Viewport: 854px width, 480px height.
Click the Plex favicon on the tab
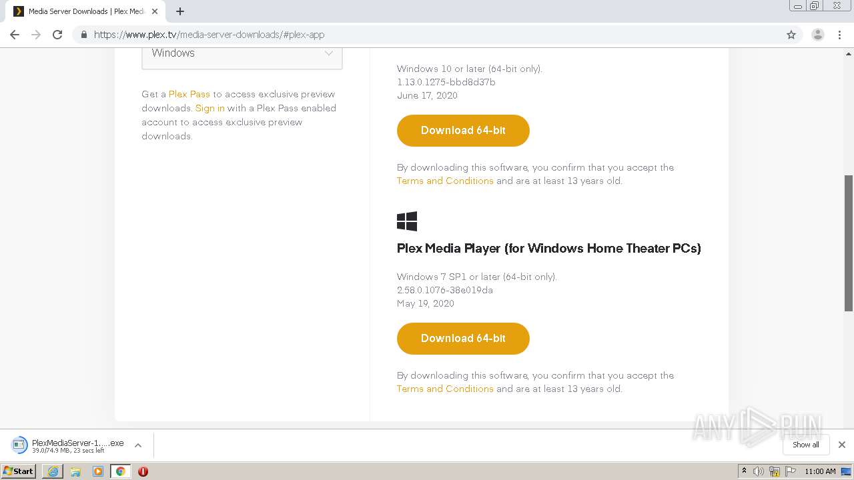click(x=19, y=11)
